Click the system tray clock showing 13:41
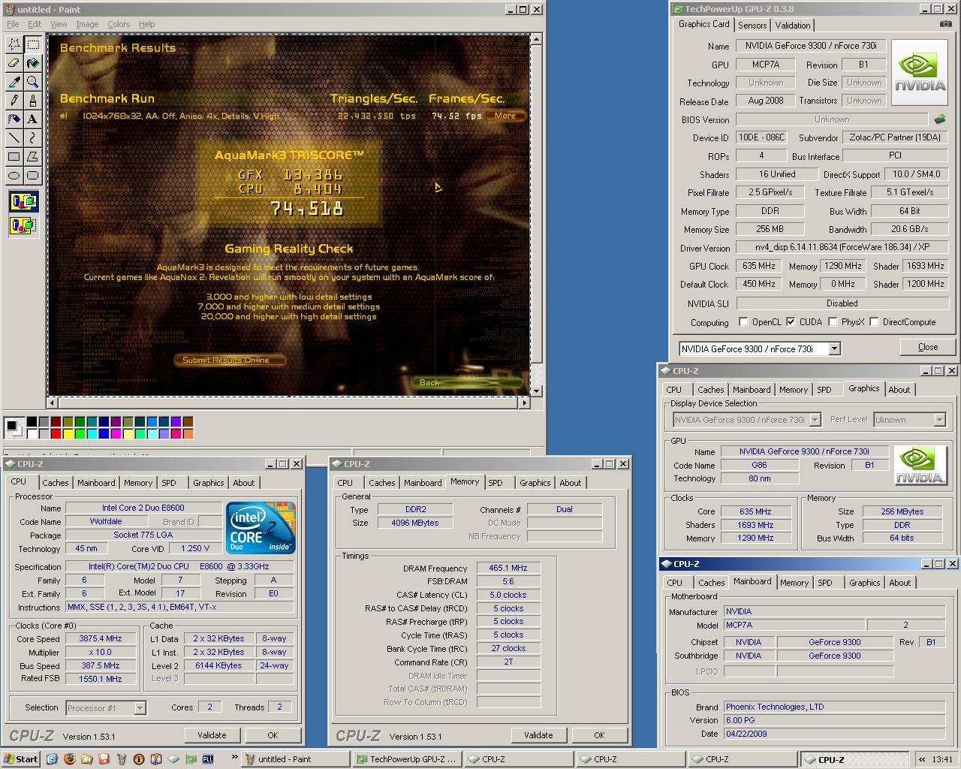Image resolution: width=961 pixels, height=769 pixels. tap(941, 759)
